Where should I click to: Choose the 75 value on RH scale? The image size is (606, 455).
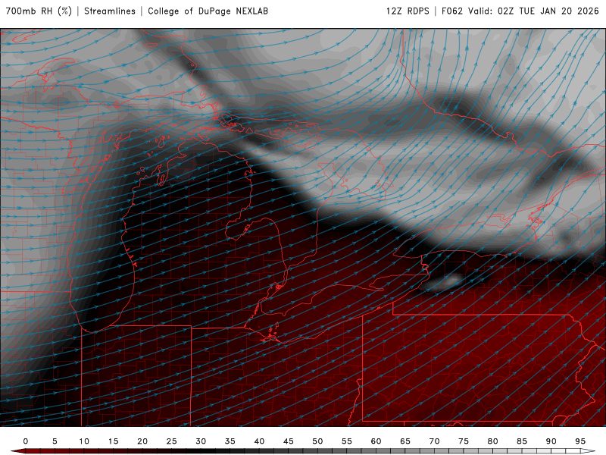(x=464, y=441)
